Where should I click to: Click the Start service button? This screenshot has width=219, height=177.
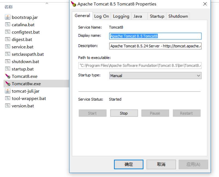pos(93,113)
